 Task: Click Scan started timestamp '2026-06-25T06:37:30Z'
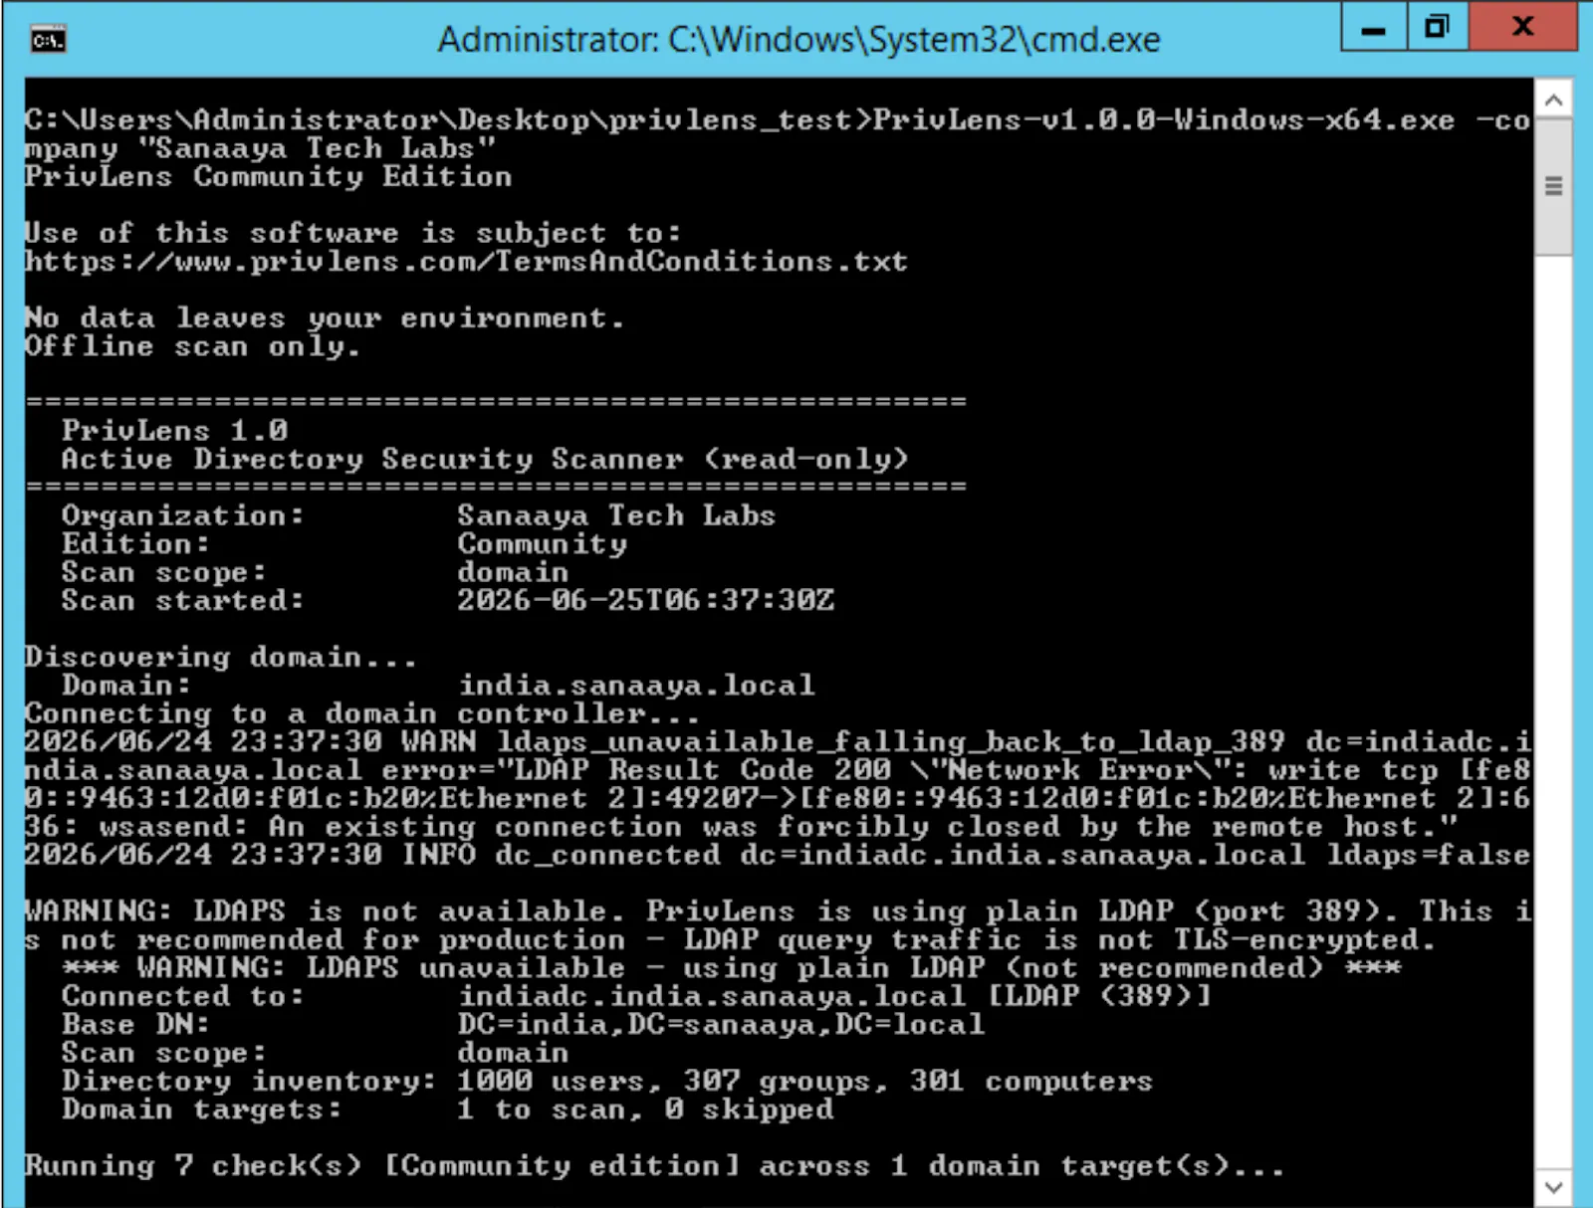pyautogui.click(x=645, y=601)
